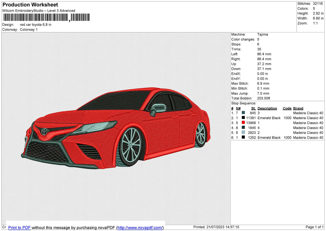
Task: Click the Up value 37.2 mm
Action: point(264,64)
